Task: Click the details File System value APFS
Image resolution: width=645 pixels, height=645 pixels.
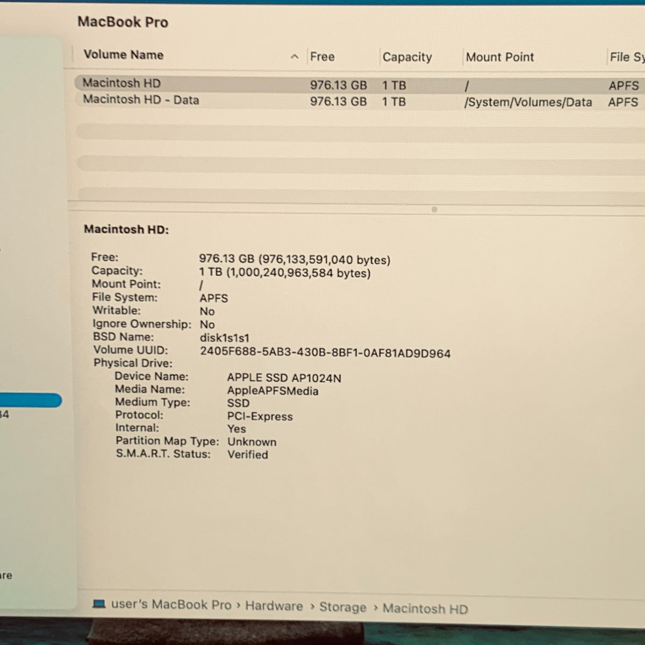Action: point(213,298)
